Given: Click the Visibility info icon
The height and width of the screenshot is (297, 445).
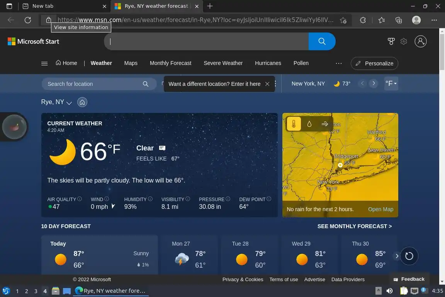Looking at the screenshot, I should pos(188,199).
